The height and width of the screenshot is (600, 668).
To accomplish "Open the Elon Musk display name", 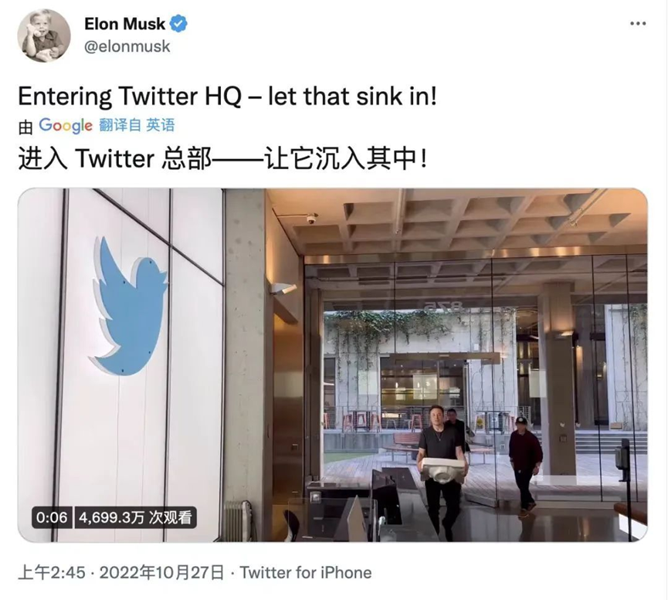I will pos(124,24).
